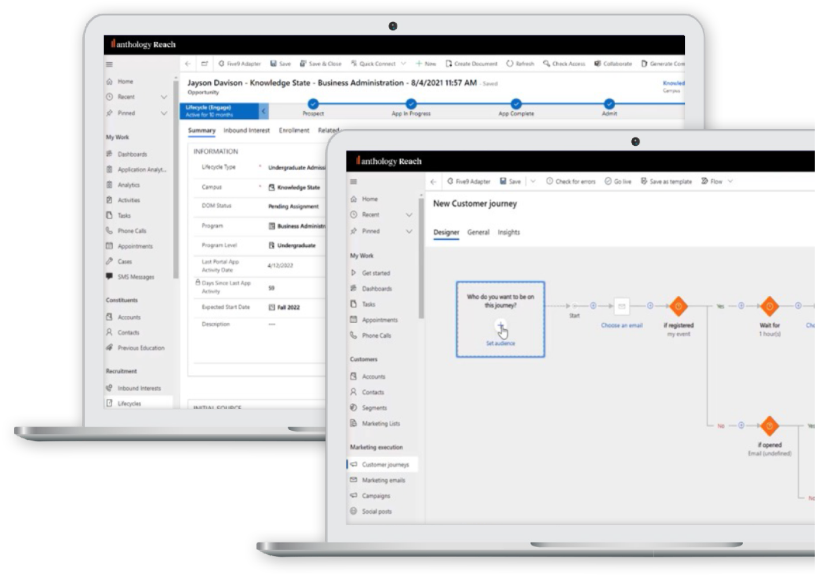The height and width of the screenshot is (576, 815).
Task: Click the orange 'Wait for' tile
Action: click(769, 306)
